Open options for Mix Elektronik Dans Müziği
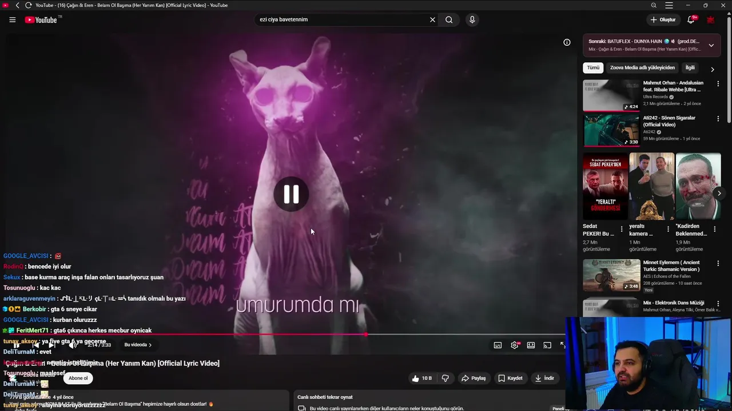This screenshot has width=732, height=411. click(x=718, y=304)
